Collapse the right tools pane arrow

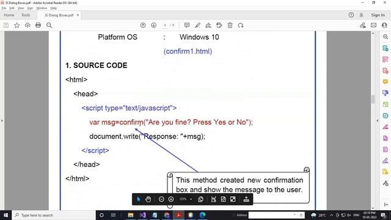(377, 121)
